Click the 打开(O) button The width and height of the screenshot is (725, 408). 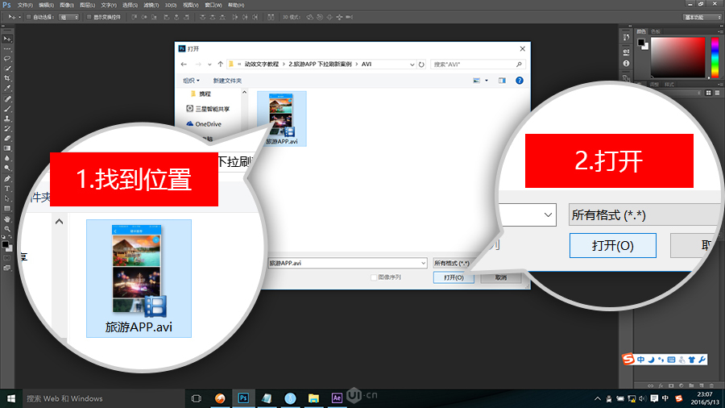[454, 277]
